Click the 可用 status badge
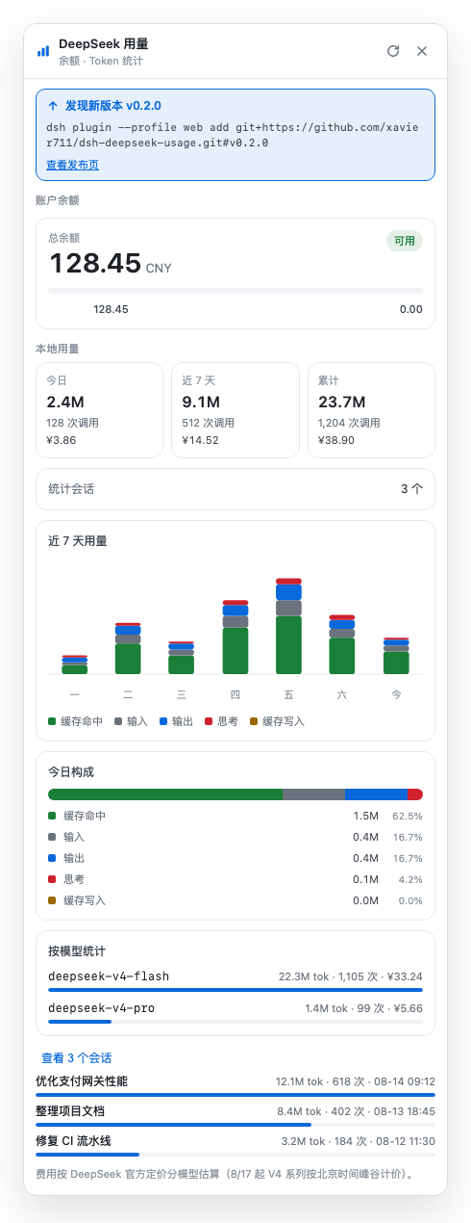This screenshot has width=471, height=1223. click(x=405, y=241)
